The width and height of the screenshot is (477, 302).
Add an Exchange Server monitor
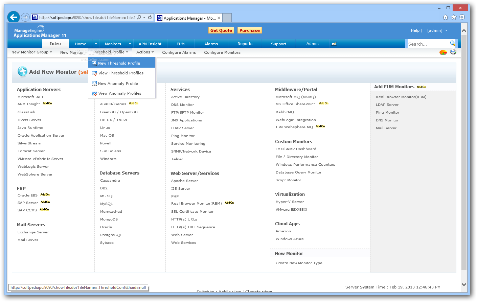pos(33,232)
